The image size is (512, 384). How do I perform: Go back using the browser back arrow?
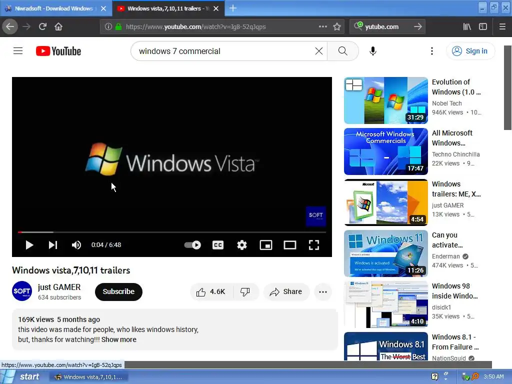point(10,27)
